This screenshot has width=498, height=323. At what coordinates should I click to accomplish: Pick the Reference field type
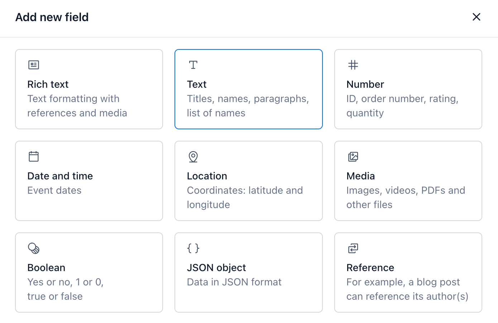pos(408,273)
